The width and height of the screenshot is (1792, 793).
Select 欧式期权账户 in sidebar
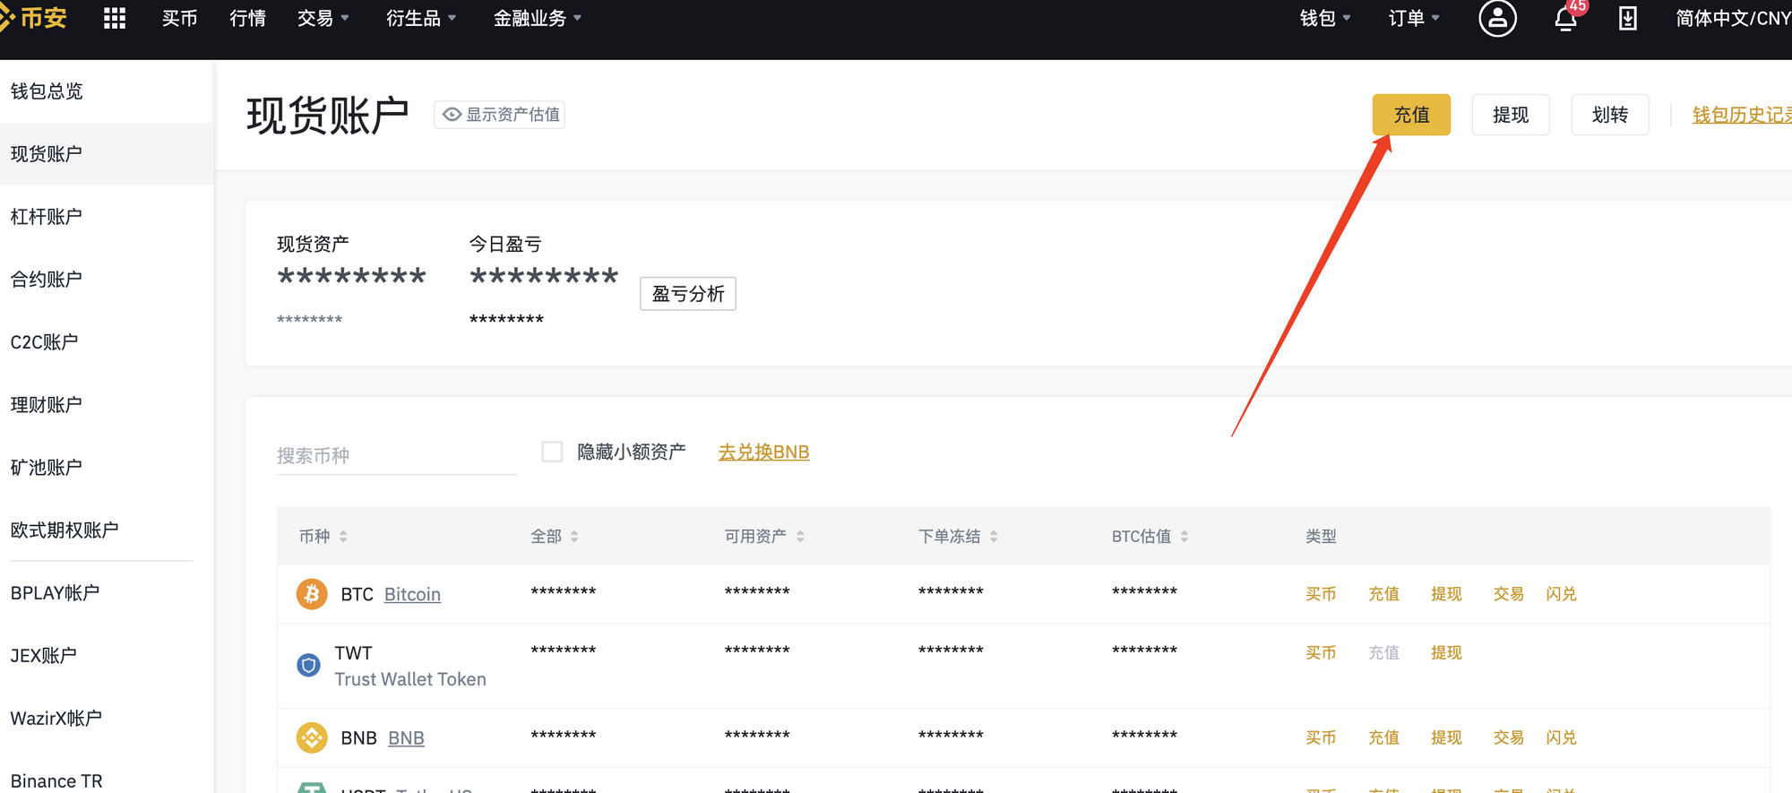(107, 530)
